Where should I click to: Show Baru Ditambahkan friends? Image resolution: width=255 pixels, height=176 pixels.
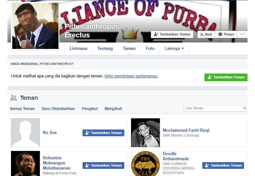click(58, 109)
